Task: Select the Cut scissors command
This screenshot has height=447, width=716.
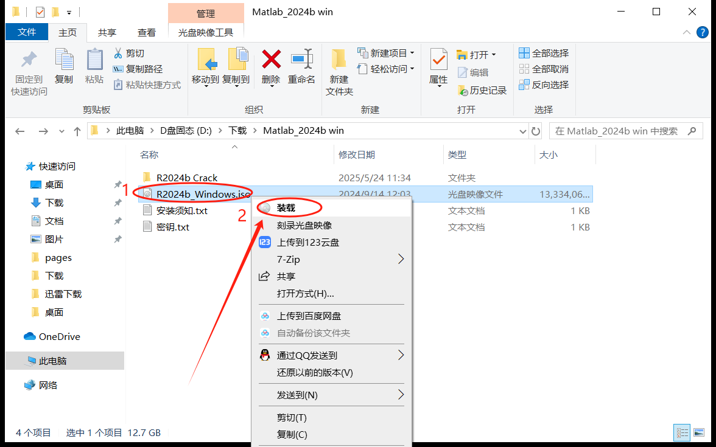Action: [x=129, y=54]
